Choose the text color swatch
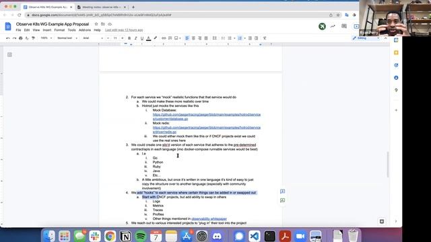 coord(148,38)
